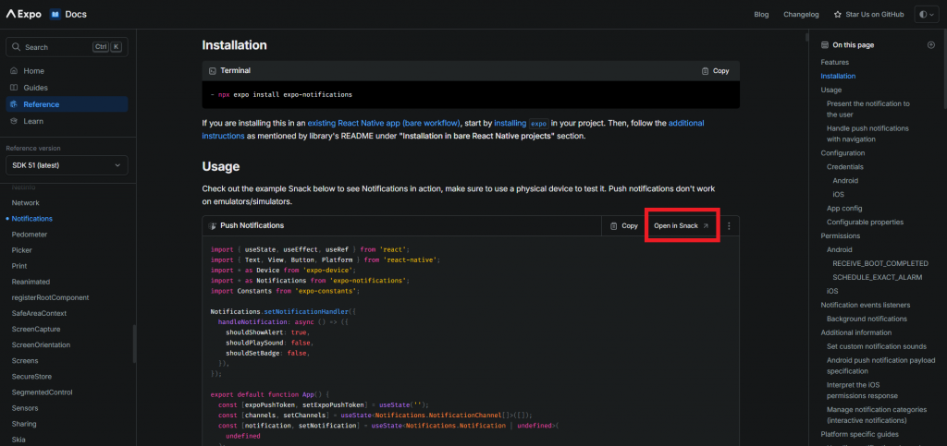Jump to Usage in table of contents
The height and width of the screenshot is (446, 947).
pyautogui.click(x=831, y=90)
